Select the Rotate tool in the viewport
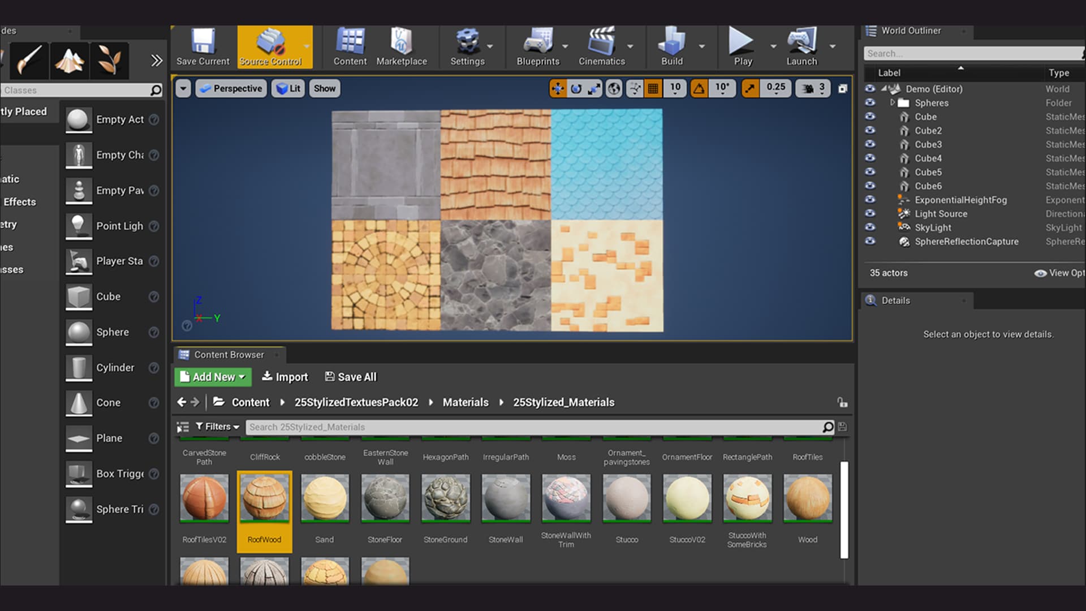The width and height of the screenshot is (1086, 611). pos(576,88)
